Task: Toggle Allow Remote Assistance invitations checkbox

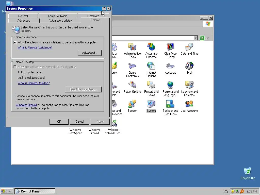Action: [x=15, y=42]
